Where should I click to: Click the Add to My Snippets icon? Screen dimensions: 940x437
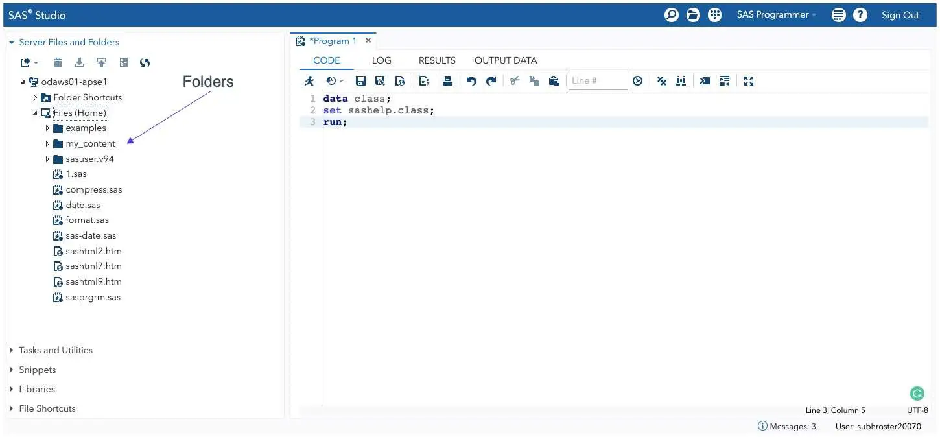(x=400, y=81)
